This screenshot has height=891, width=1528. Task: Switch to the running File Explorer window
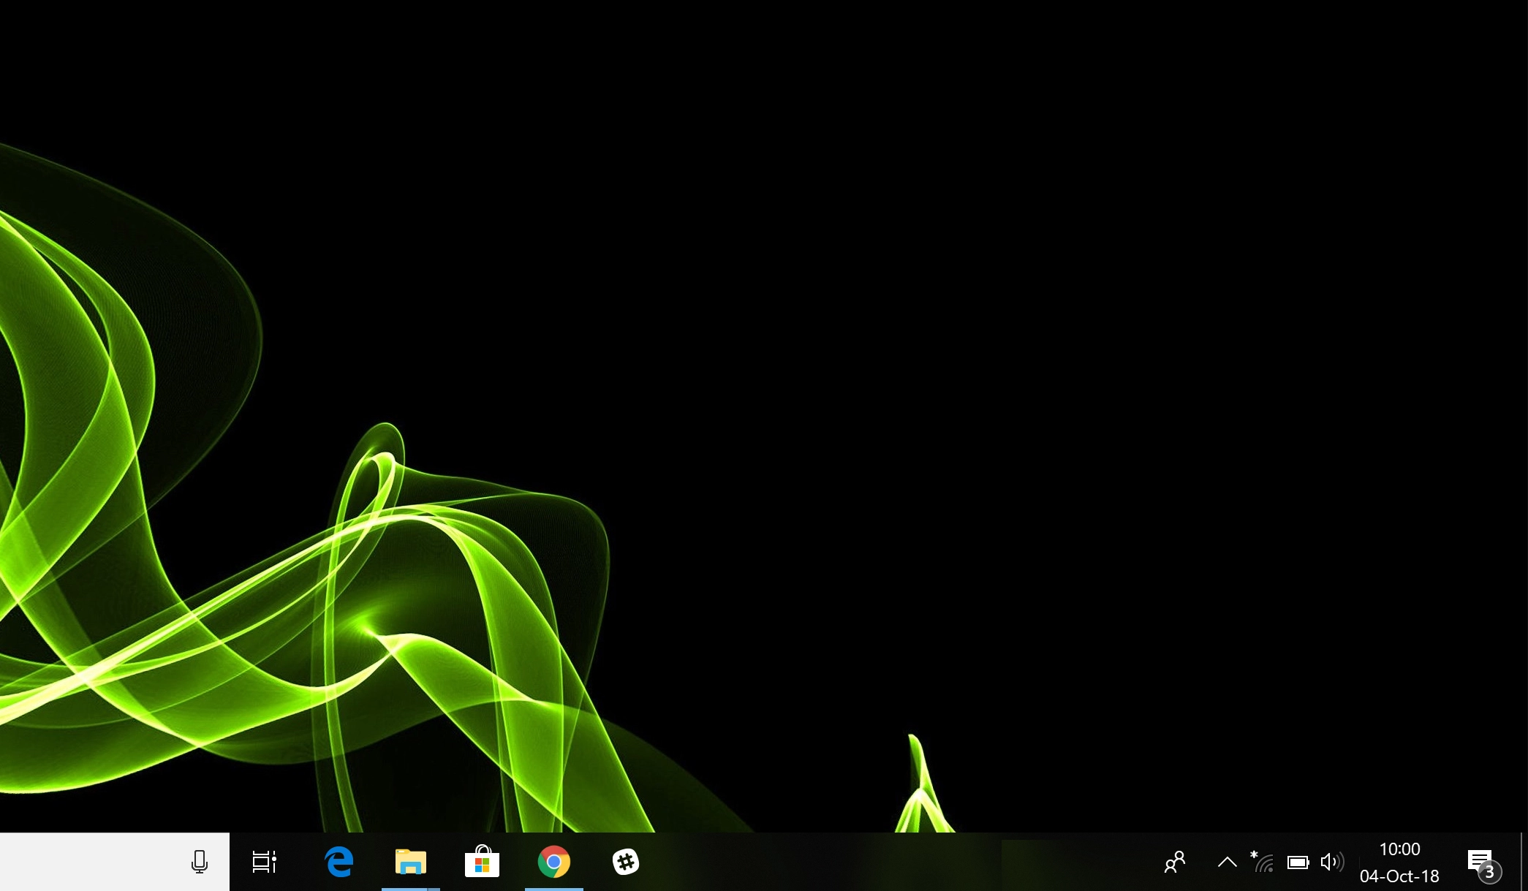click(x=410, y=862)
